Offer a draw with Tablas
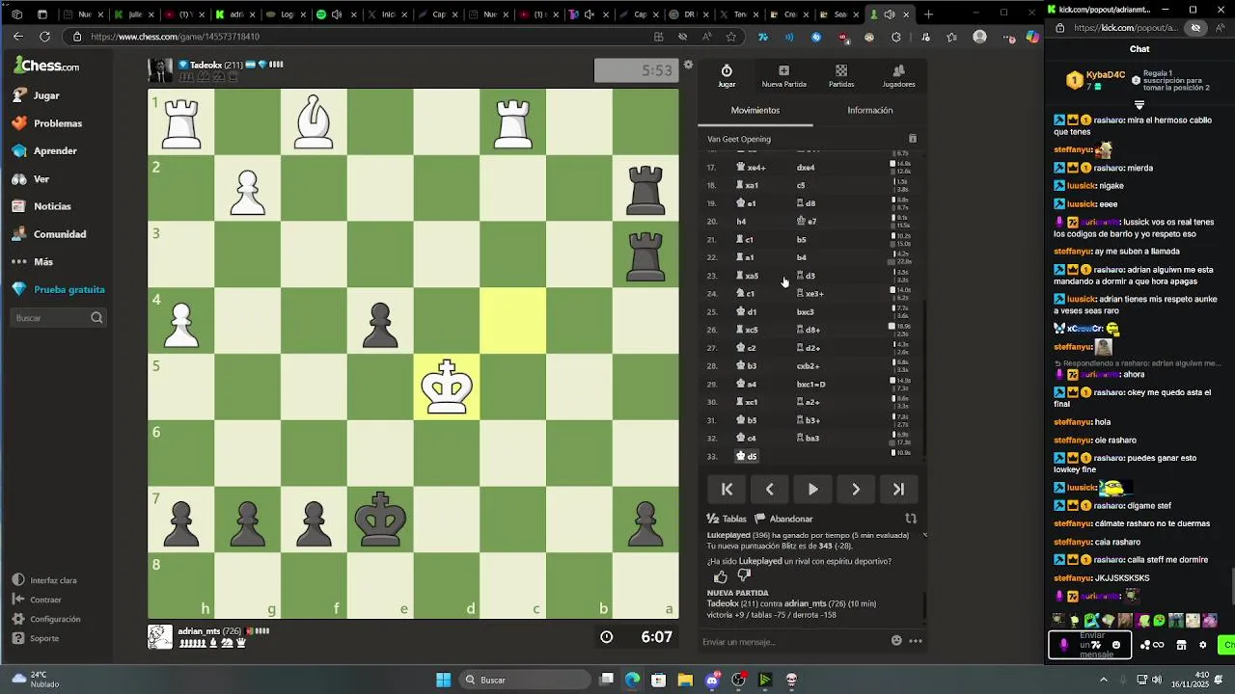The height and width of the screenshot is (694, 1235). tap(727, 519)
